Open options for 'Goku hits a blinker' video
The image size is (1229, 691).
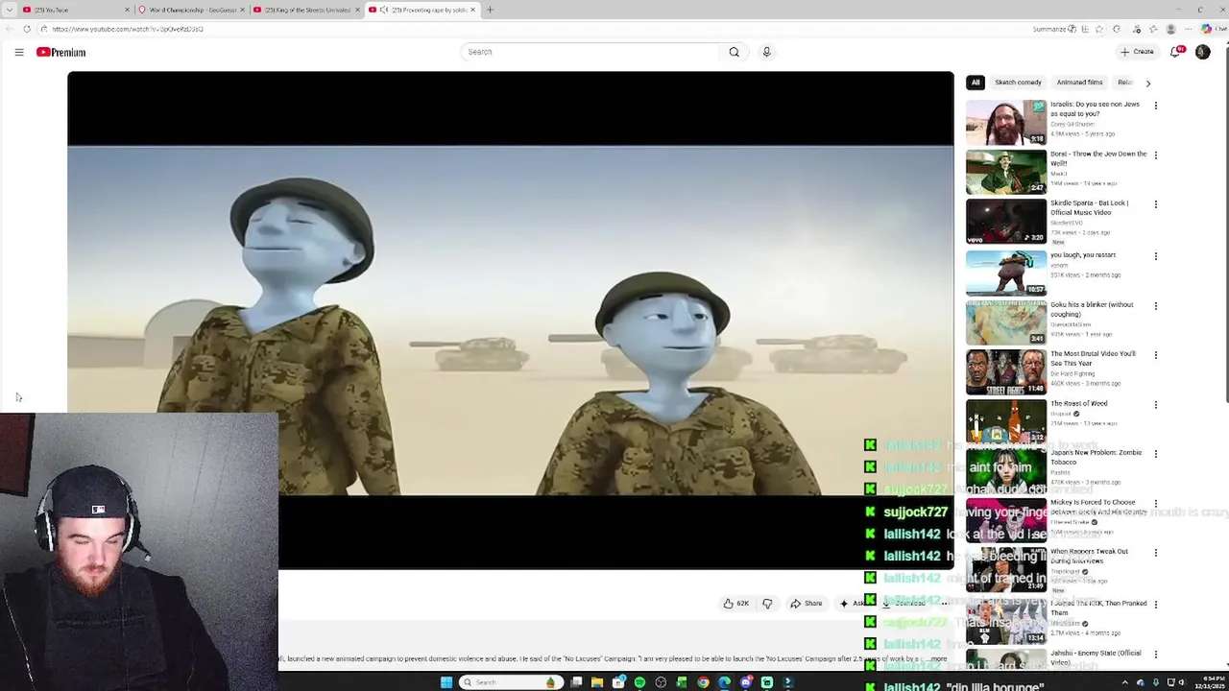coord(1155,306)
